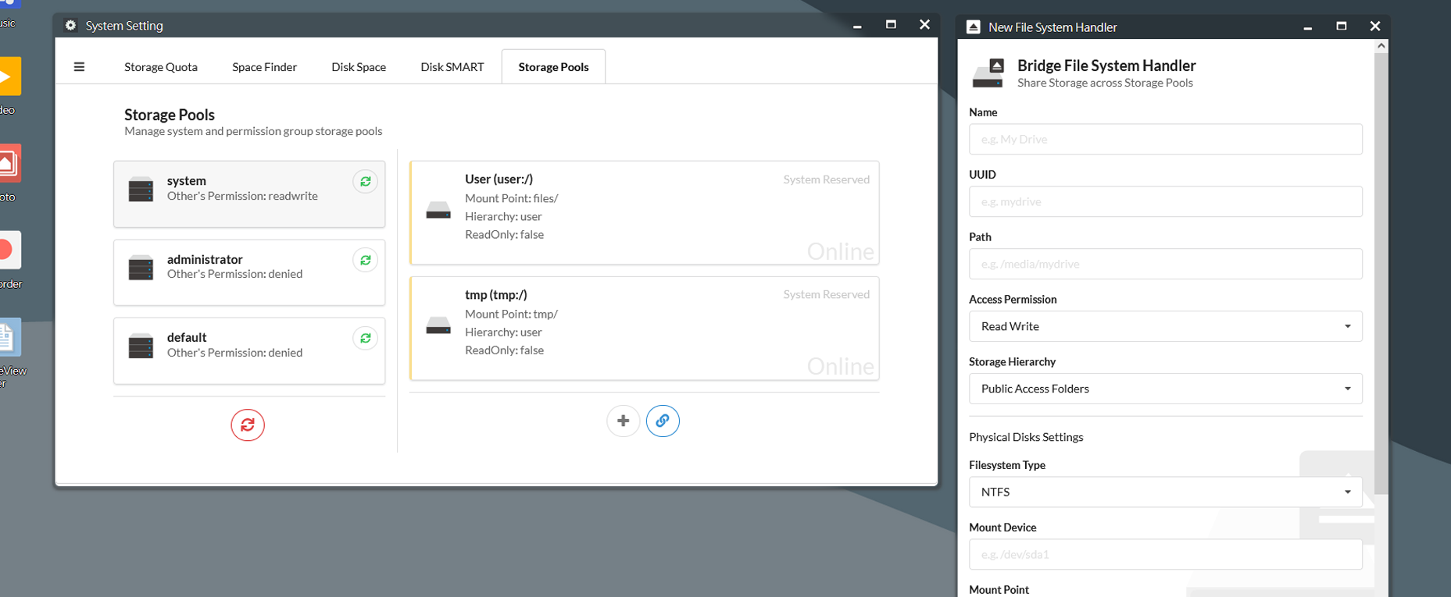This screenshot has width=1451, height=597.
Task: Expand the Access Permission dropdown
Action: click(1165, 326)
